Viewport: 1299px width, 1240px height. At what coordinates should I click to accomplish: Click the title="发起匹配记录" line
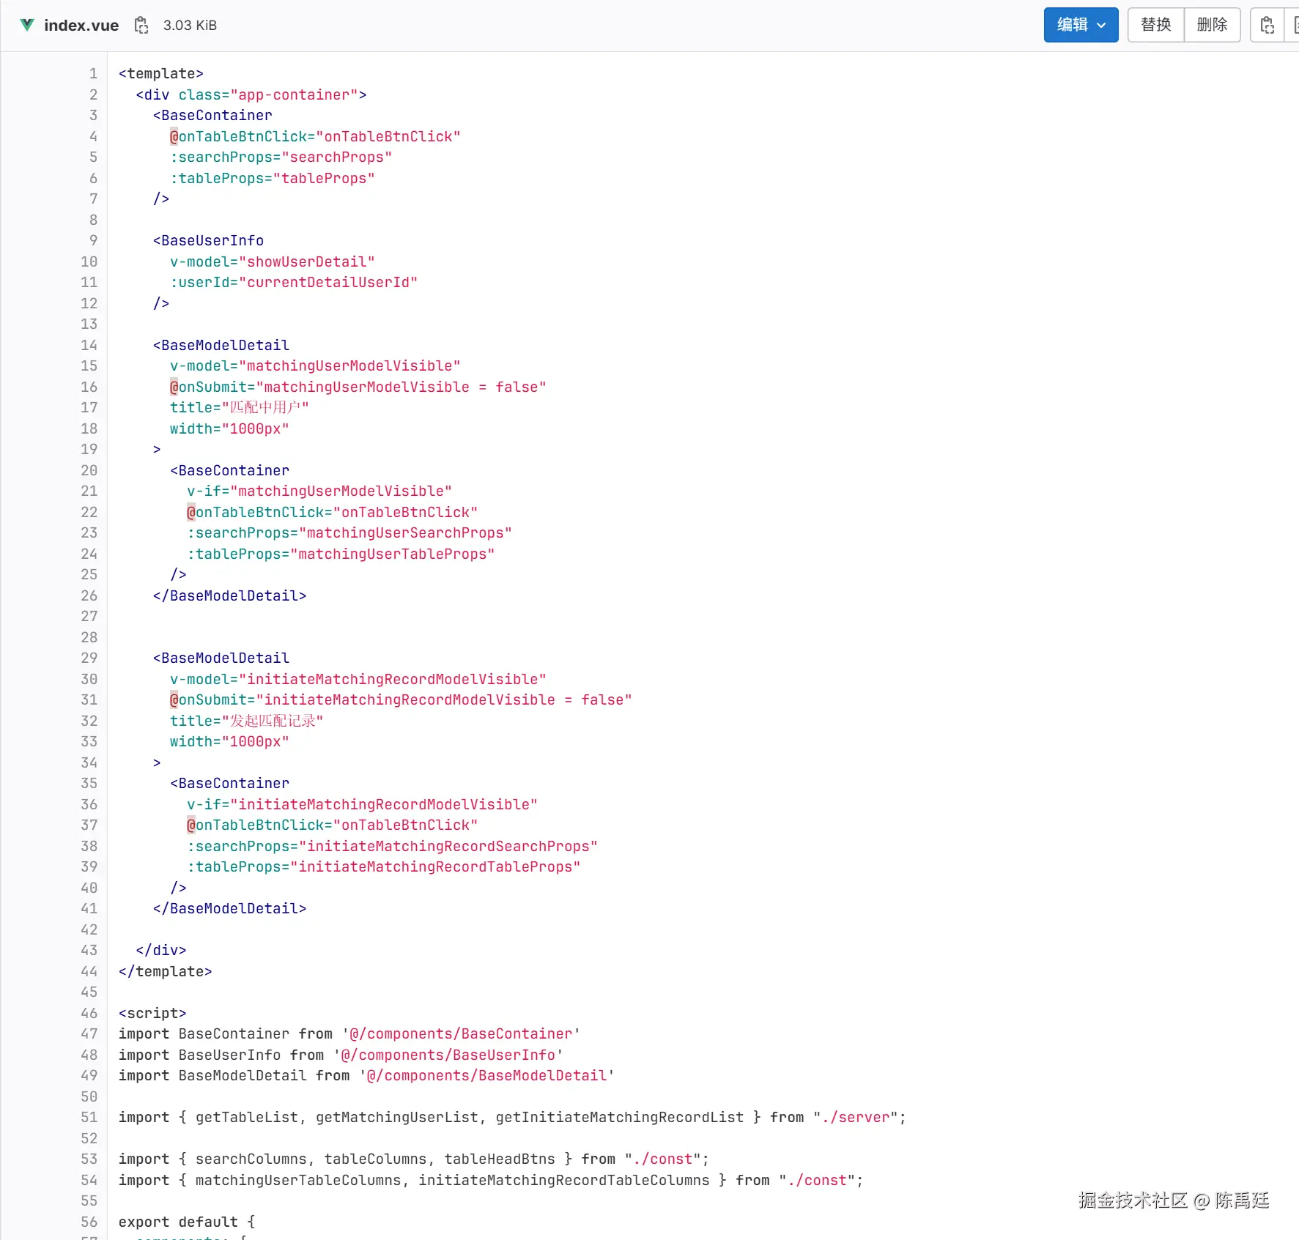[246, 721]
